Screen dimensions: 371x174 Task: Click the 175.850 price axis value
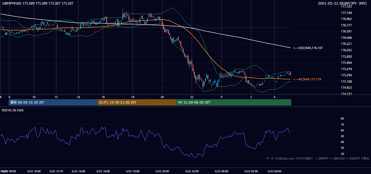pyautogui.click(x=346, y=57)
